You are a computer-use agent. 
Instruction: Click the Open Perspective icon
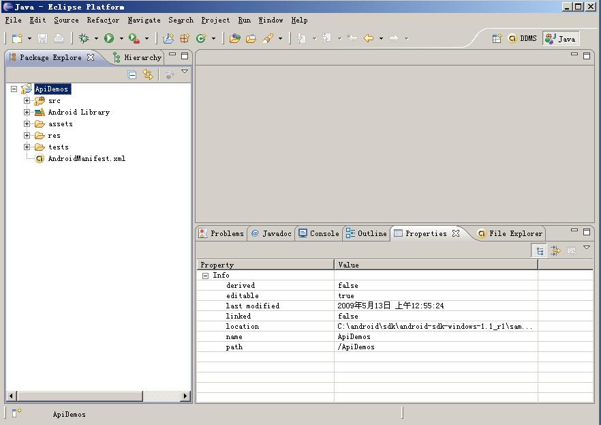pos(497,38)
